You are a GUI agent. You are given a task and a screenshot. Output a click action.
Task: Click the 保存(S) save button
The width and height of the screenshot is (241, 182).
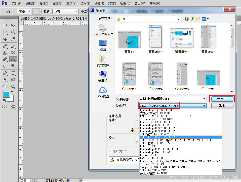(222, 99)
